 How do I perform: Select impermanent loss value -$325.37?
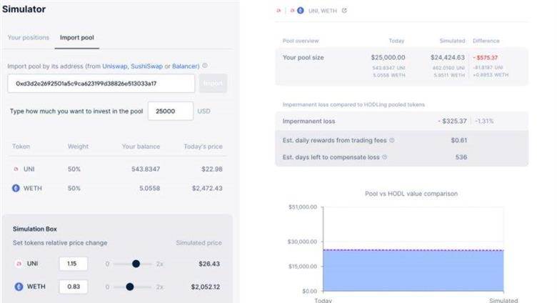point(452,121)
